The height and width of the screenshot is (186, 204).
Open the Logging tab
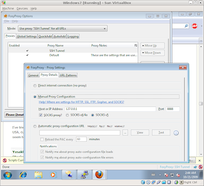(73, 36)
